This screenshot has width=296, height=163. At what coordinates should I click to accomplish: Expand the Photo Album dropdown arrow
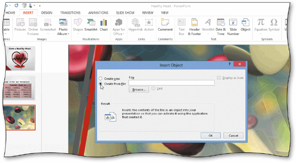[x=69, y=34]
